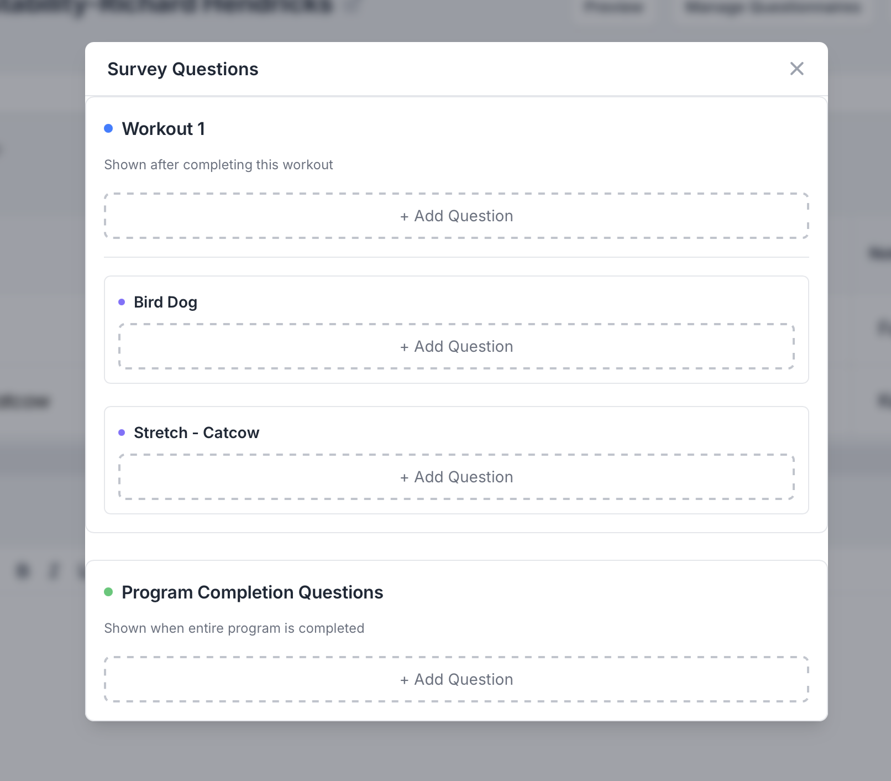Expand the Stretch - Catcow section
This screenshot has height=781, width=891.
coord(196,433)
